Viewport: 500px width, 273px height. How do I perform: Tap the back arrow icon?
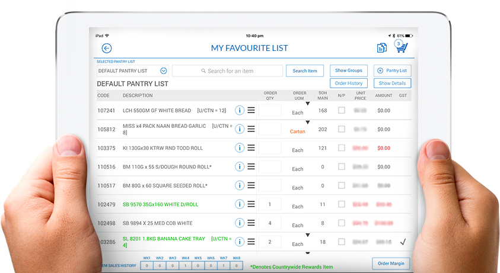tap(107, 49)
